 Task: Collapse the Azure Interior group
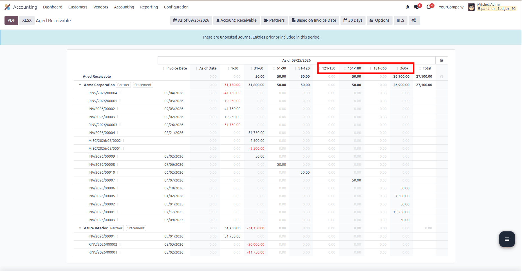[80, 228]
